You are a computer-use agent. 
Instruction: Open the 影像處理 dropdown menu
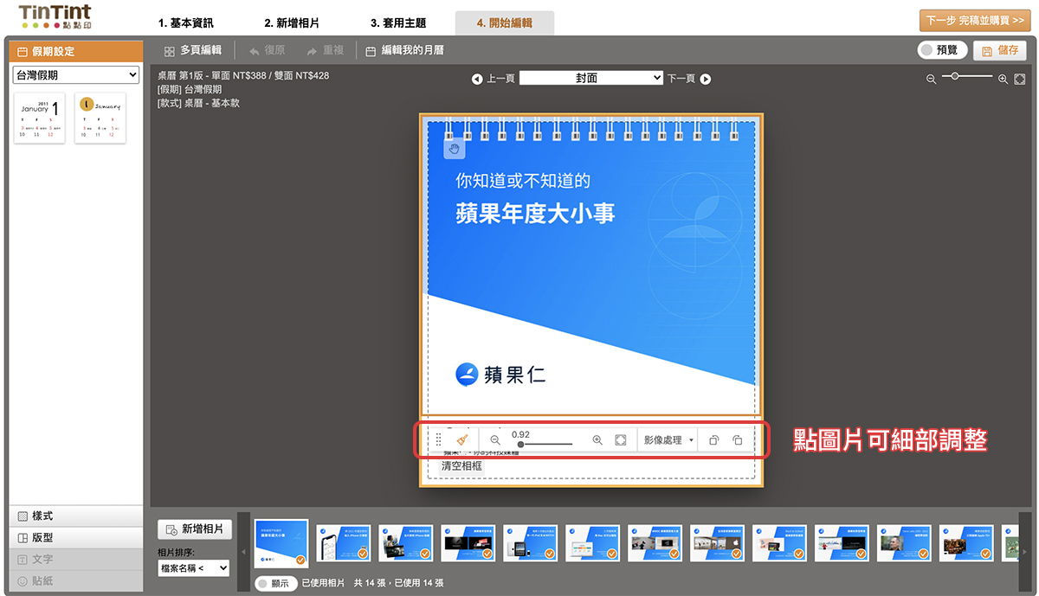pyautogui.click(x=668, y=440)
